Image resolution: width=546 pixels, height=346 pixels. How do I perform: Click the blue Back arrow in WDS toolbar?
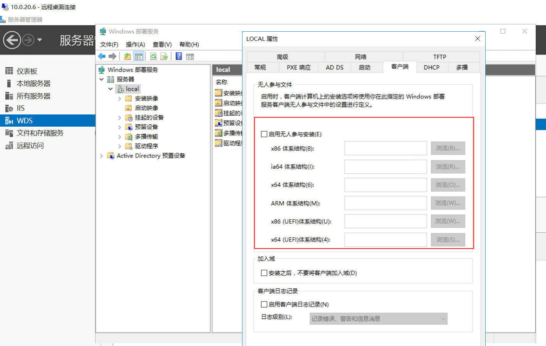pyautogui.click(x=102, y=56)
